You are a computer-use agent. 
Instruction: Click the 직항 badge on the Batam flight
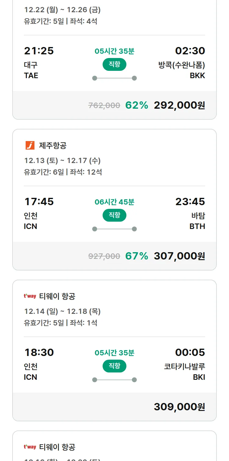click(x=114, y=215)
